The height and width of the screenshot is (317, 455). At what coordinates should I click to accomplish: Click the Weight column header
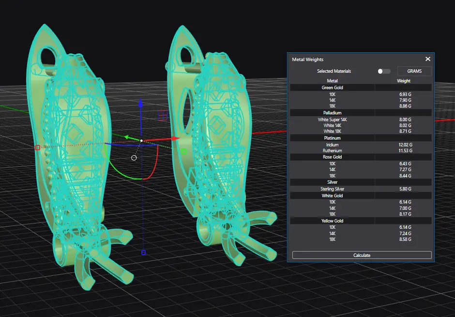404,81
